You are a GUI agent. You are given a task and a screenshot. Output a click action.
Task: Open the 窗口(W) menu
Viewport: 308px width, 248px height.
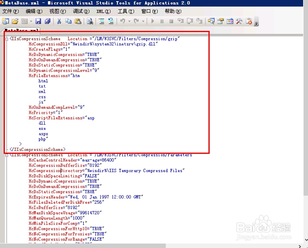point(150,11)
